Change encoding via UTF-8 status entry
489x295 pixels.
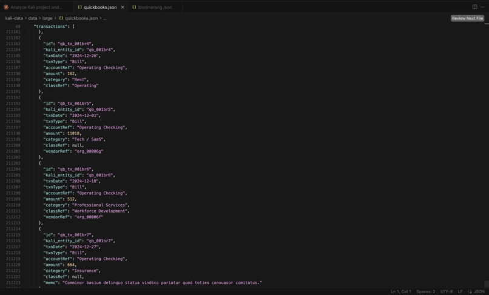447,291
